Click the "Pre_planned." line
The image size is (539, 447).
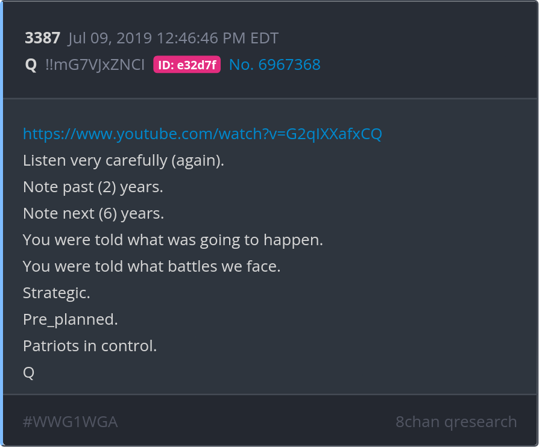[x=71, y=319]
